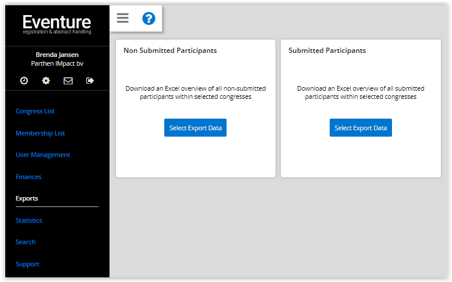Go to Search in sidebar

click(x=26, y=242)
